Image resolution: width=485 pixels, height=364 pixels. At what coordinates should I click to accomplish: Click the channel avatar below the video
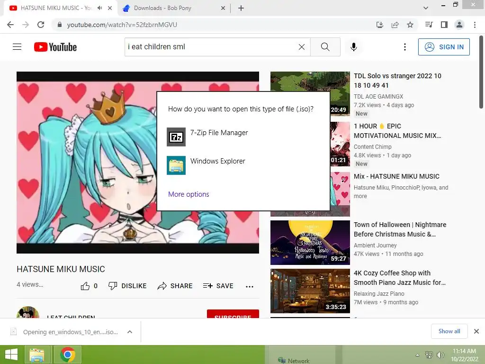click(28, 313)
